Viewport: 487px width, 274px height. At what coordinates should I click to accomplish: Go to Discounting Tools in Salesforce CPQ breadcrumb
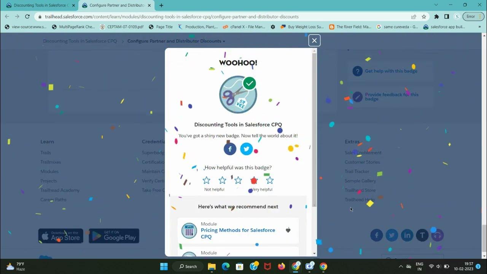80,41
